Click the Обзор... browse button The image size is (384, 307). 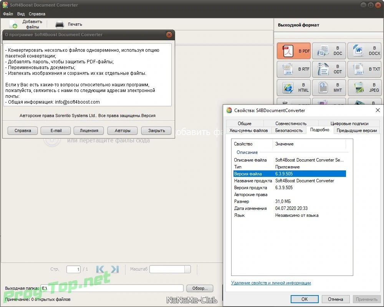point(200,289)
